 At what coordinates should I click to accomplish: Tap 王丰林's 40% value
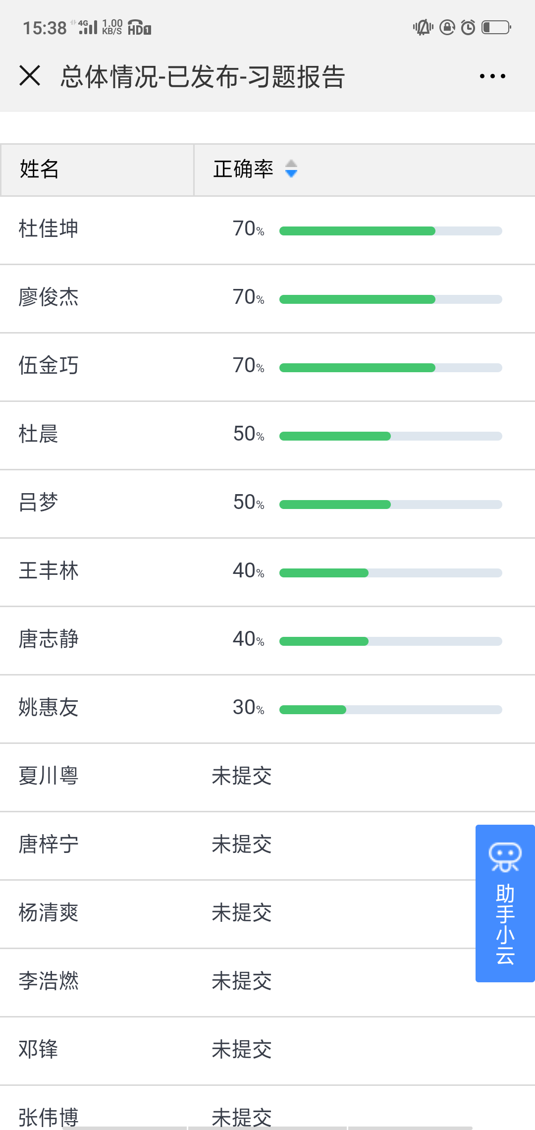coord(248,571)
